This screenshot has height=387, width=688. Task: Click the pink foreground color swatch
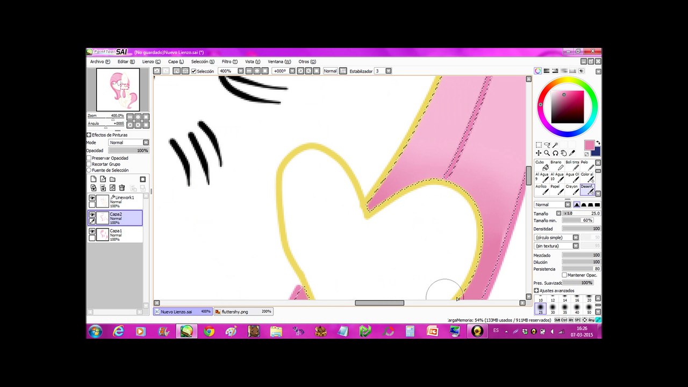tap(589, 145)
